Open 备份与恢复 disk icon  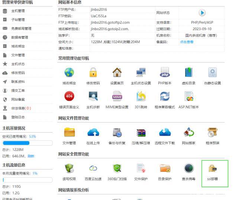[117, 132]
